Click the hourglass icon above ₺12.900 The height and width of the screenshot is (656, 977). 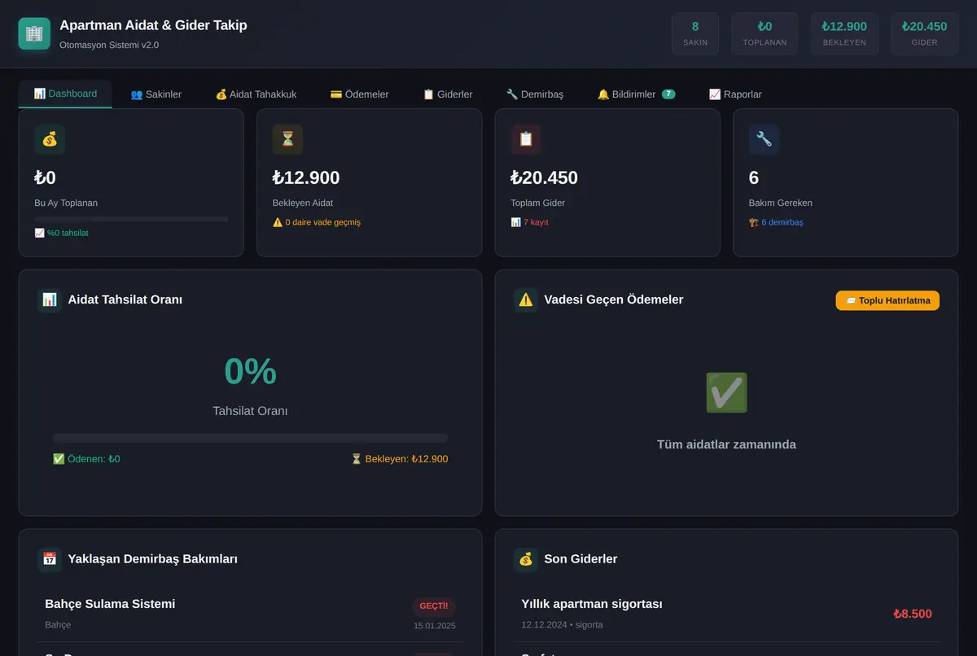tap(287, 139)
